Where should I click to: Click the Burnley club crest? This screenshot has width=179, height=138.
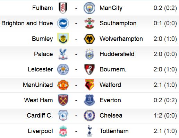tap(63, 38)
